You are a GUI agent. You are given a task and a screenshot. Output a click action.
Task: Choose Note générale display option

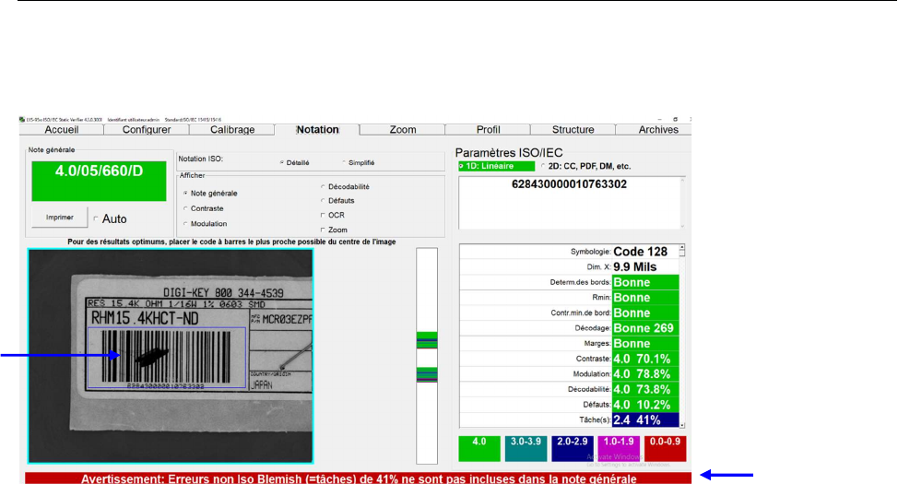(x=185, y=193)
